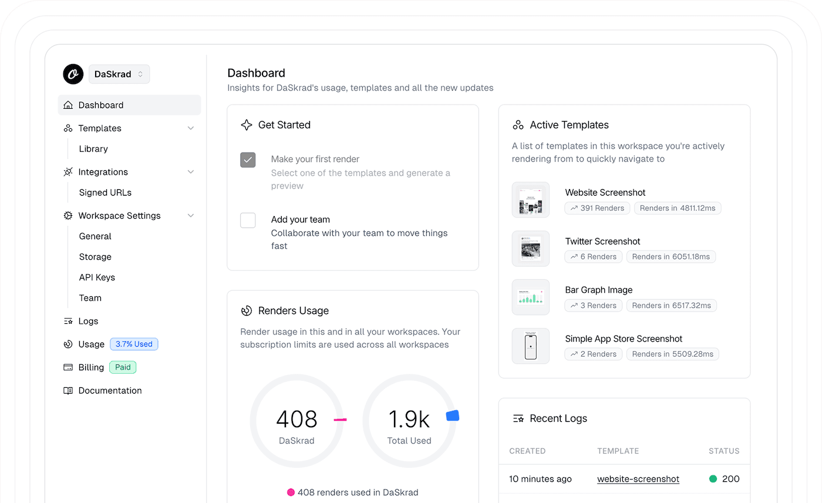This screenshot has width=822, height=503.
Task: Click the round workspace logo avatar
Action: pyautogui.click(x=73, y=74)
